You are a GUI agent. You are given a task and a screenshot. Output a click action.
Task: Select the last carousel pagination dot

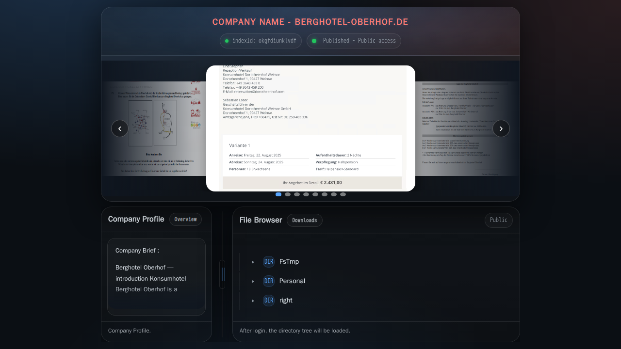(343, 194)
